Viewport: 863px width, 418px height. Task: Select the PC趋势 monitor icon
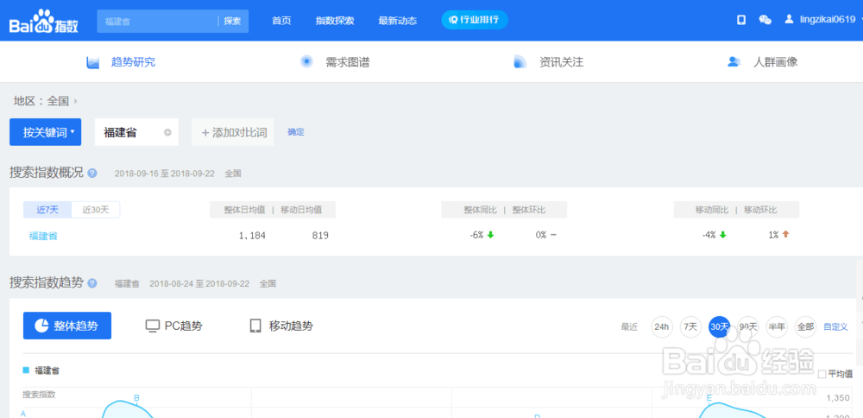(153, 326)
